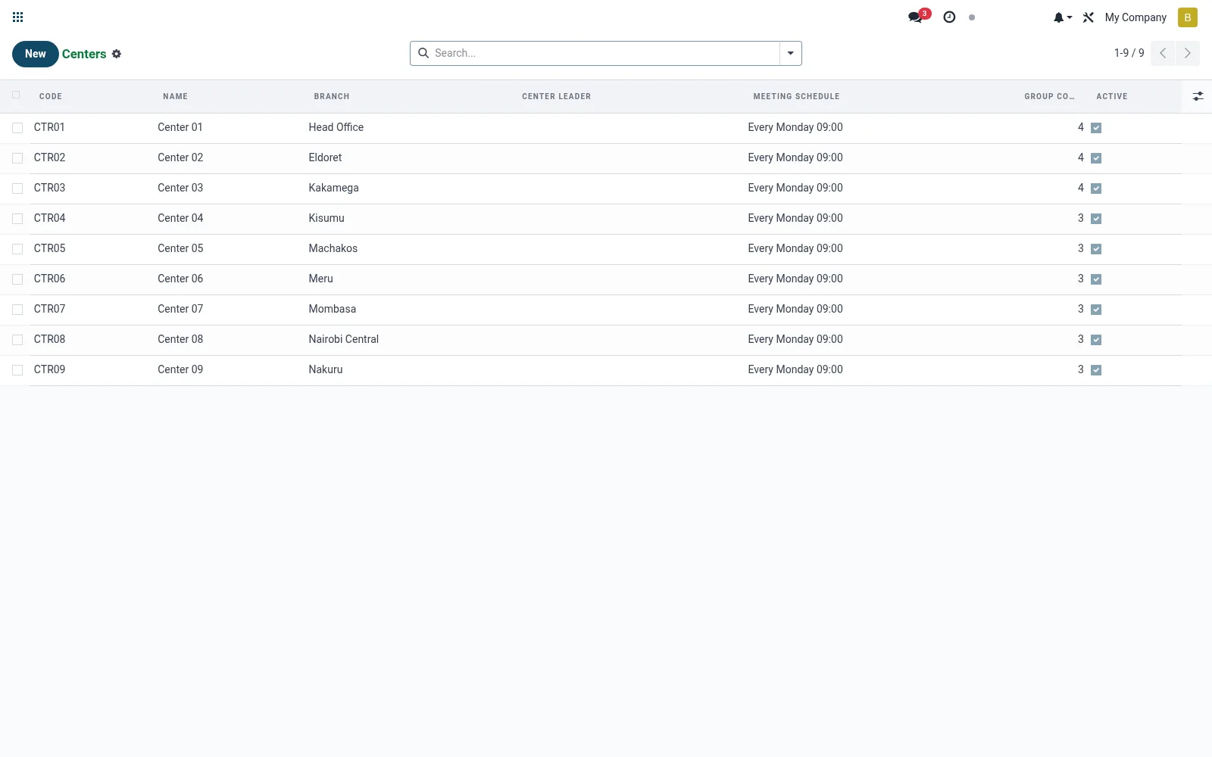Open the debug tools wrench icon
The width and height of the screenshot is (1212, 757).
click(1089, 17)
